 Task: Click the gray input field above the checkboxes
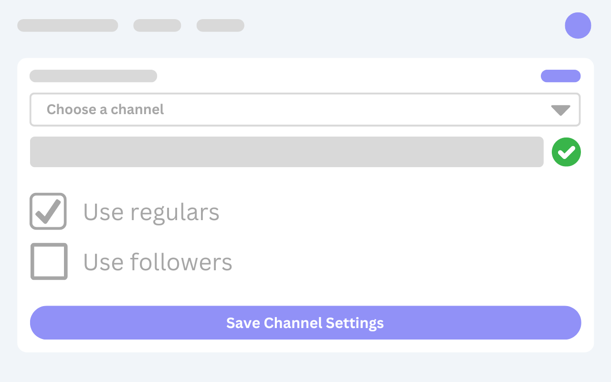[286, 151]
